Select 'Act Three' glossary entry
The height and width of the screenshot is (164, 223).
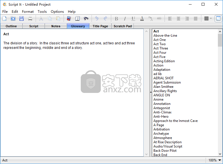pos(161,48)
